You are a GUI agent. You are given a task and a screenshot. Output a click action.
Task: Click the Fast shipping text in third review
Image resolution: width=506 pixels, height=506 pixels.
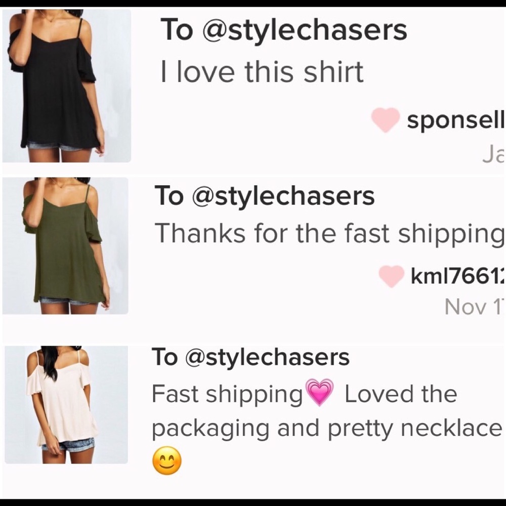tap(227, 394)
